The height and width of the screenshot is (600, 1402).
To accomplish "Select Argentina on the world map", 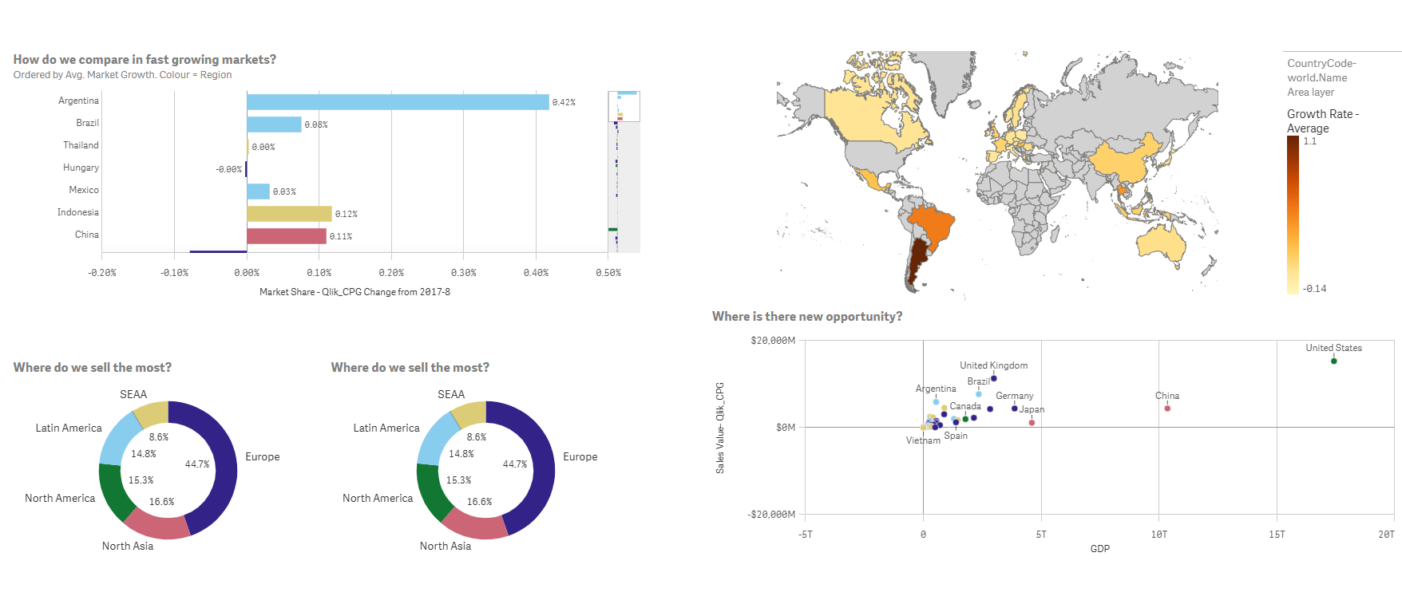I will pyautogui.click(x=918, y=259).
